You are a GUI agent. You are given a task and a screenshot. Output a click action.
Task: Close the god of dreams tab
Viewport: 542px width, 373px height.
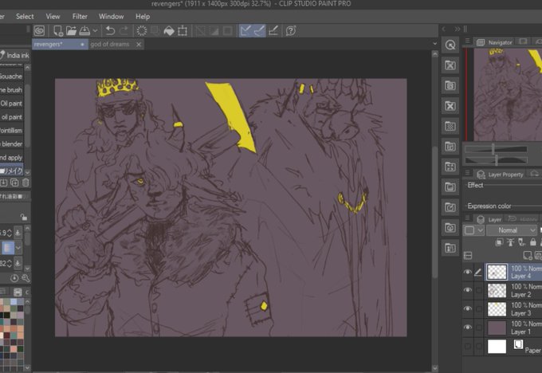click(x=139, y=45)
